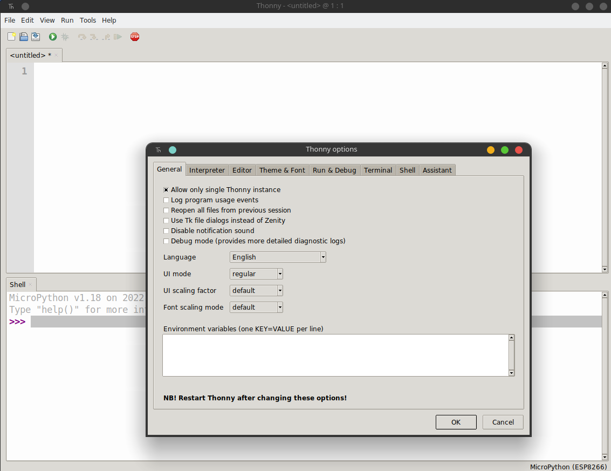Open the Edit menu
Image resolution: width=611 pixels, height=471 pixels.
coord(28,21)
